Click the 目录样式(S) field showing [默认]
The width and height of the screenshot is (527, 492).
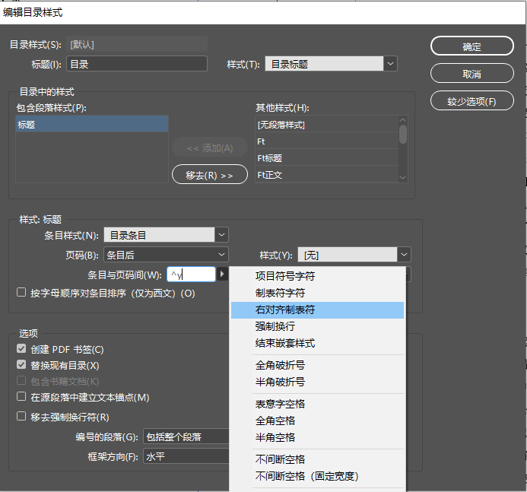137,44
